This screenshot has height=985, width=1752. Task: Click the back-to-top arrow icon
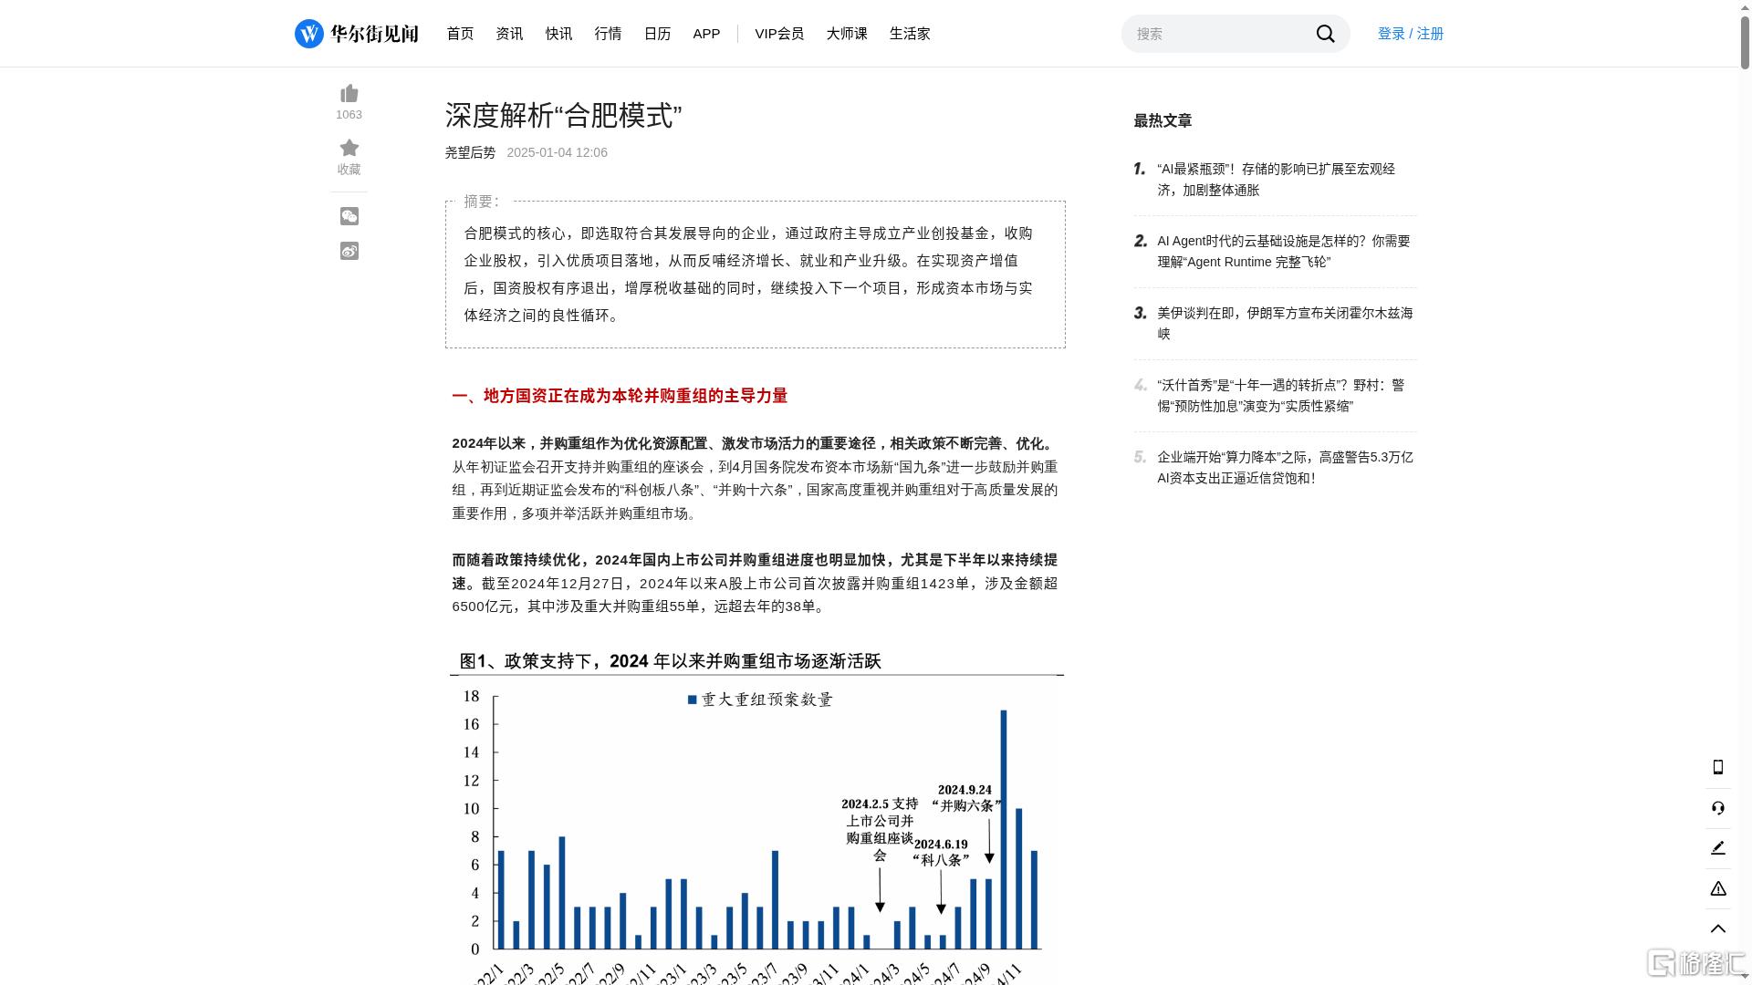[x=1717, y=928]
